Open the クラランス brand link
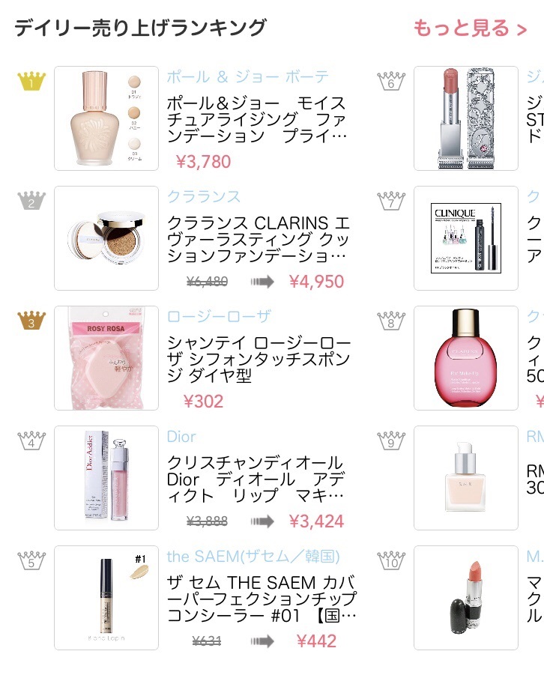Viewport: 544px width, 681px height. [203, 197]
